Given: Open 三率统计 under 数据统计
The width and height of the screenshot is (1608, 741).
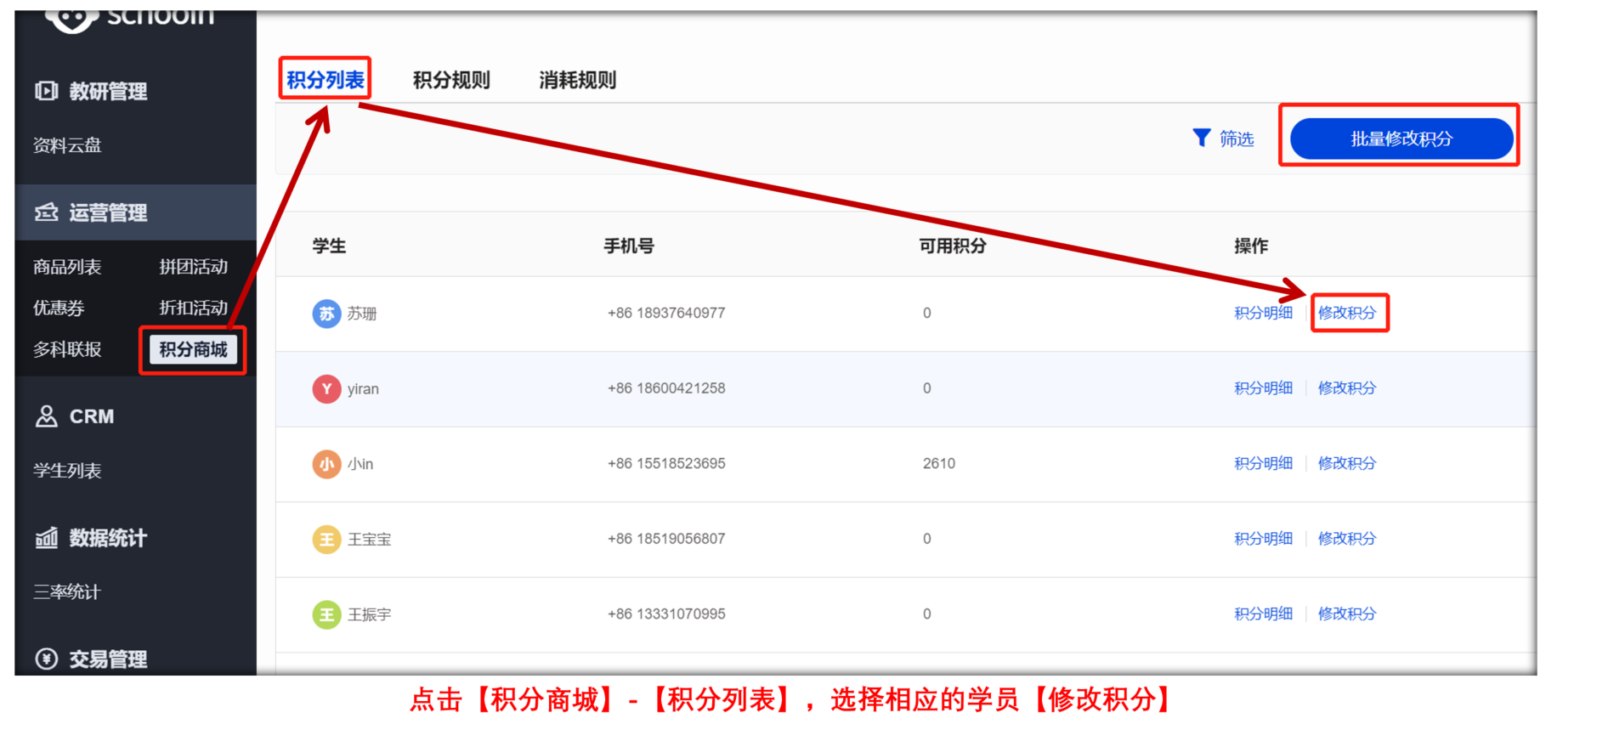Looking at the screenshot, I should 67,592.
